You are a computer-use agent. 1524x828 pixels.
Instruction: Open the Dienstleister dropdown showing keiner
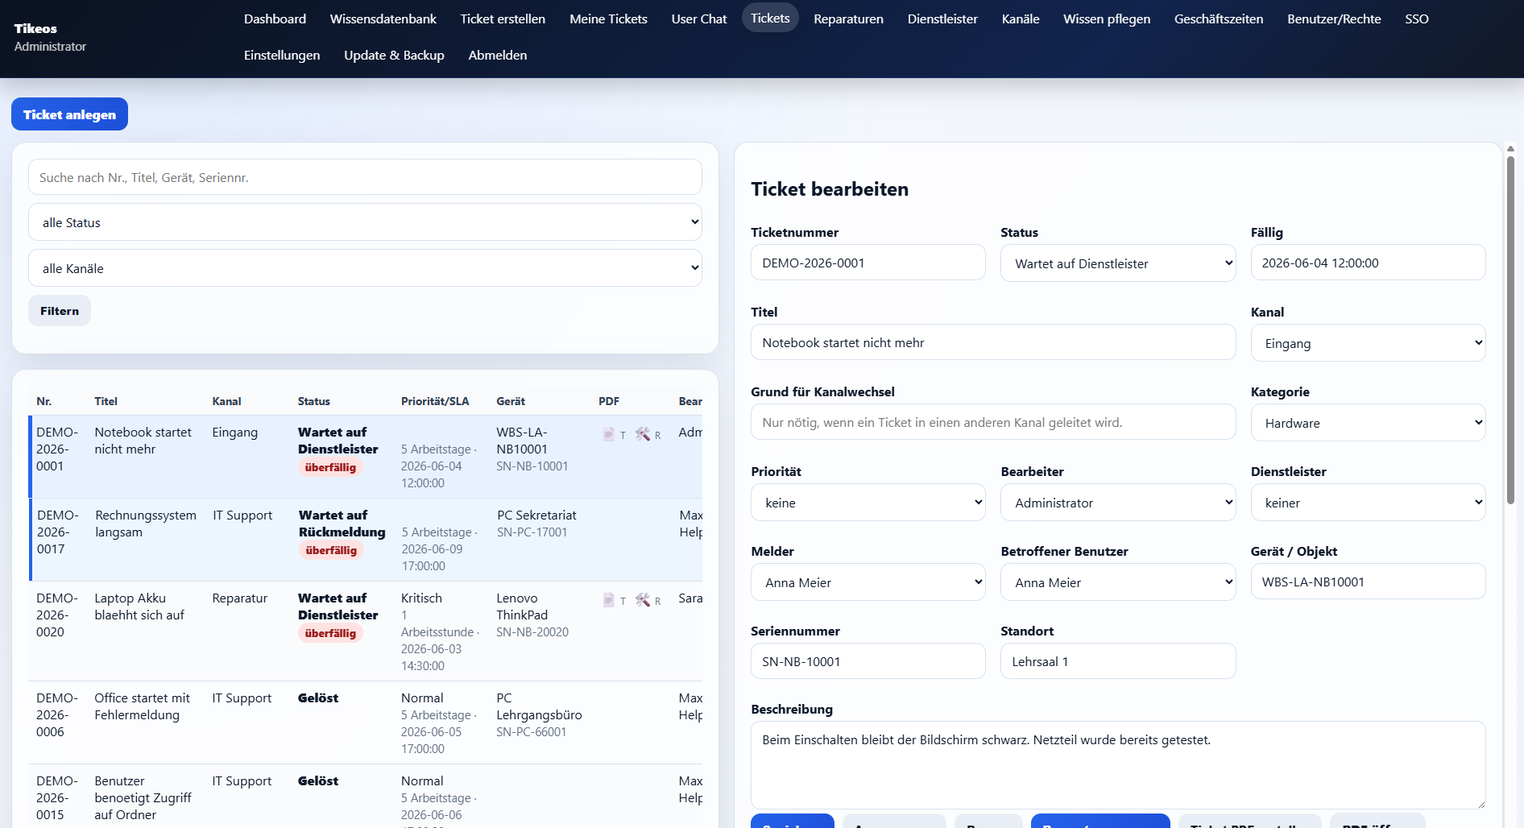pos(1368,503)
